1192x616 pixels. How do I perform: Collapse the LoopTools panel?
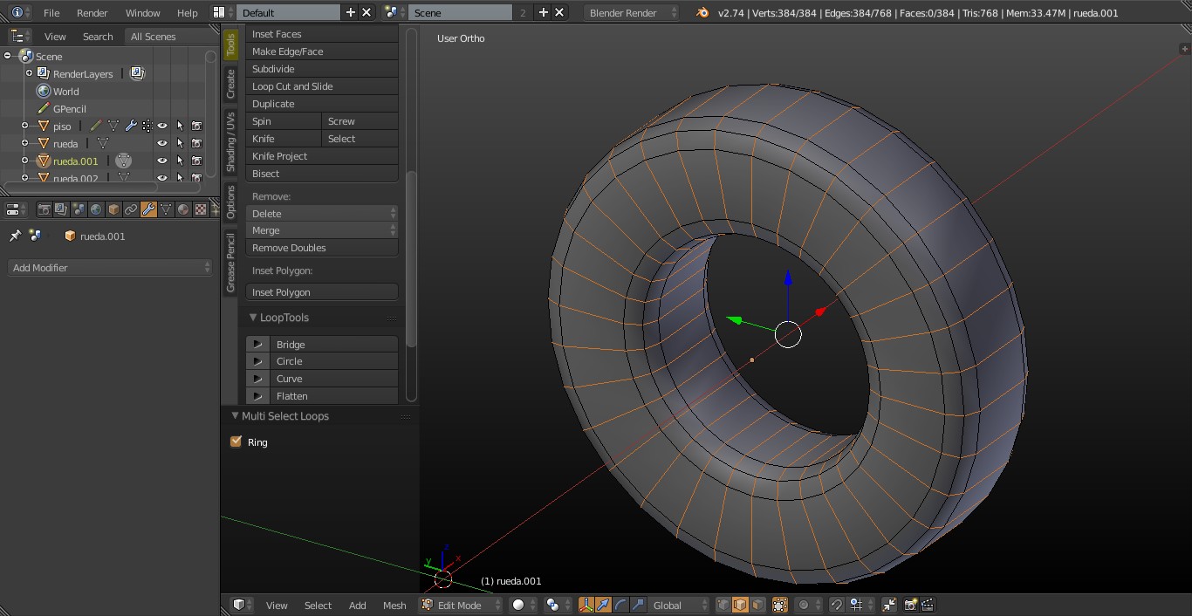click(253, 318)
